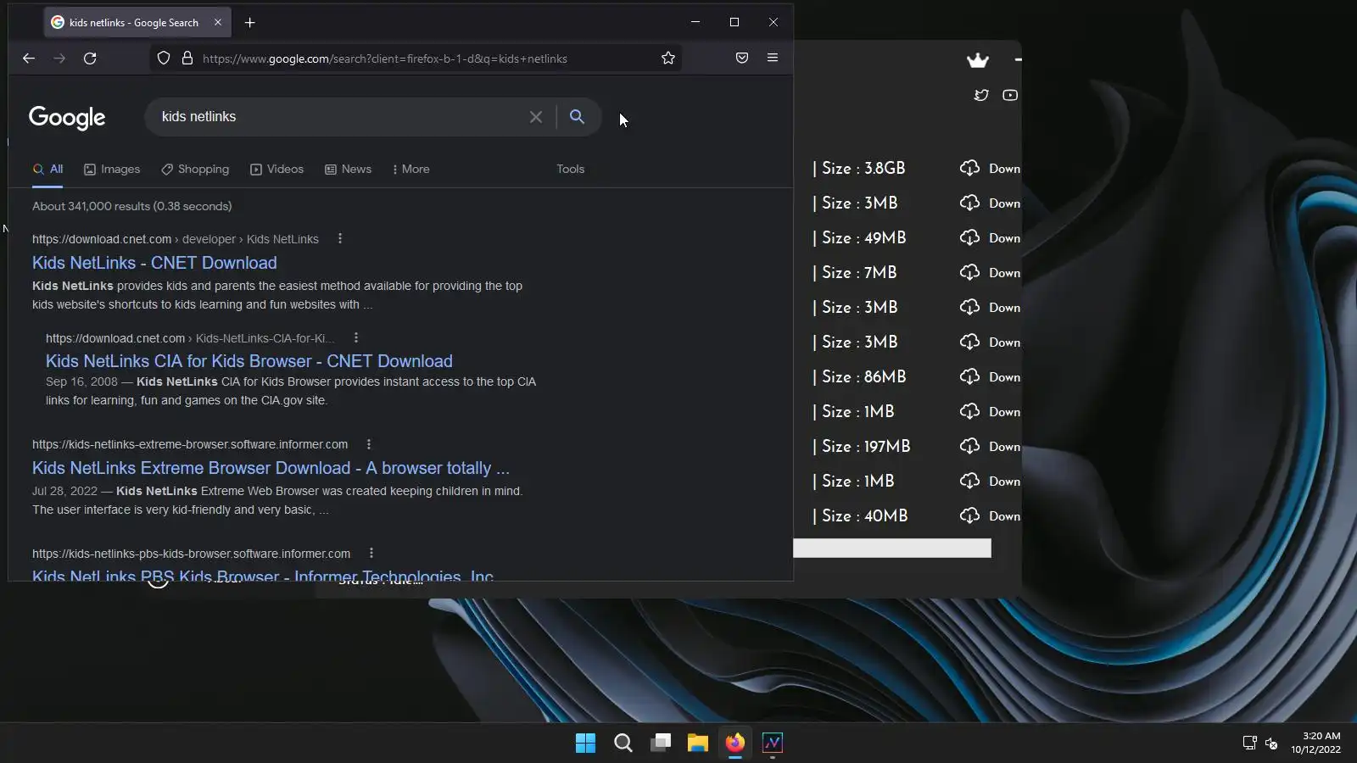Open Task View on the taskbar
The image size is (1357, 763).
coord(661,744)
